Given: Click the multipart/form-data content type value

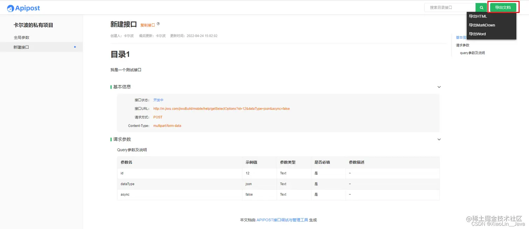Looking at the screenshot, I should pos(167,126).
